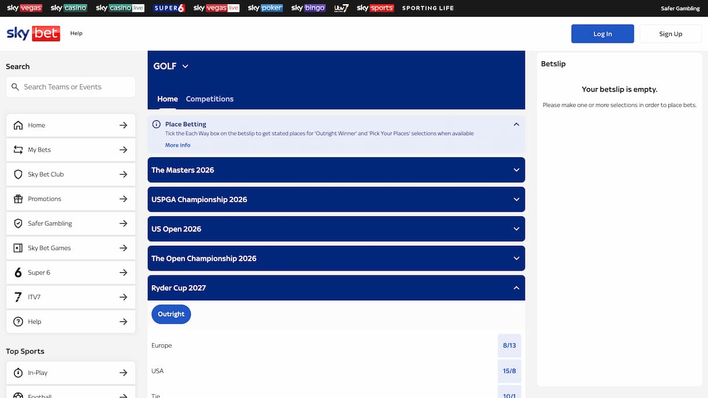708x398 pixels.
Task: Click the My Bets swap-arrows icon
Action: (x=18, y=150)
